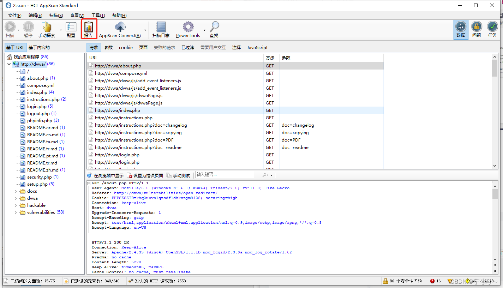
Task: Open the 扫描(S) menu
Action: point(56,16)
